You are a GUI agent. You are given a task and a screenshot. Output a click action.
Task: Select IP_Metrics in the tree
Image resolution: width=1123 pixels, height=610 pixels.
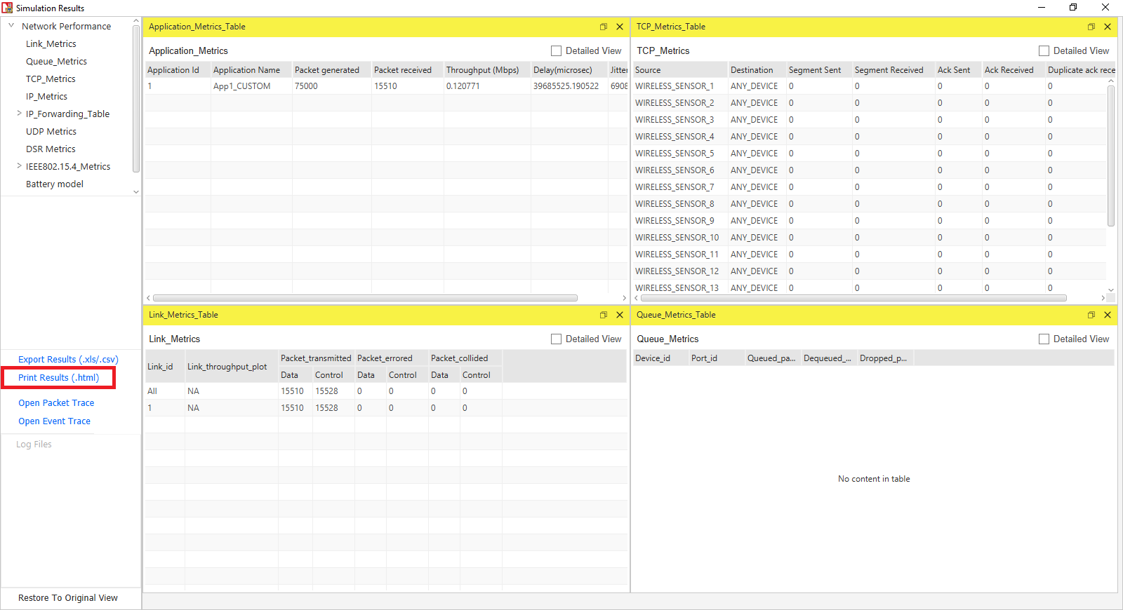[x=47, y=96]
